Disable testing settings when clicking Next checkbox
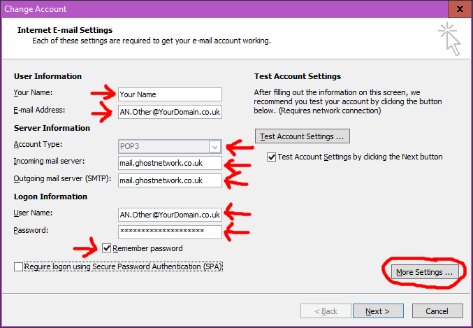The image size is (473, 328). (271, 157)
